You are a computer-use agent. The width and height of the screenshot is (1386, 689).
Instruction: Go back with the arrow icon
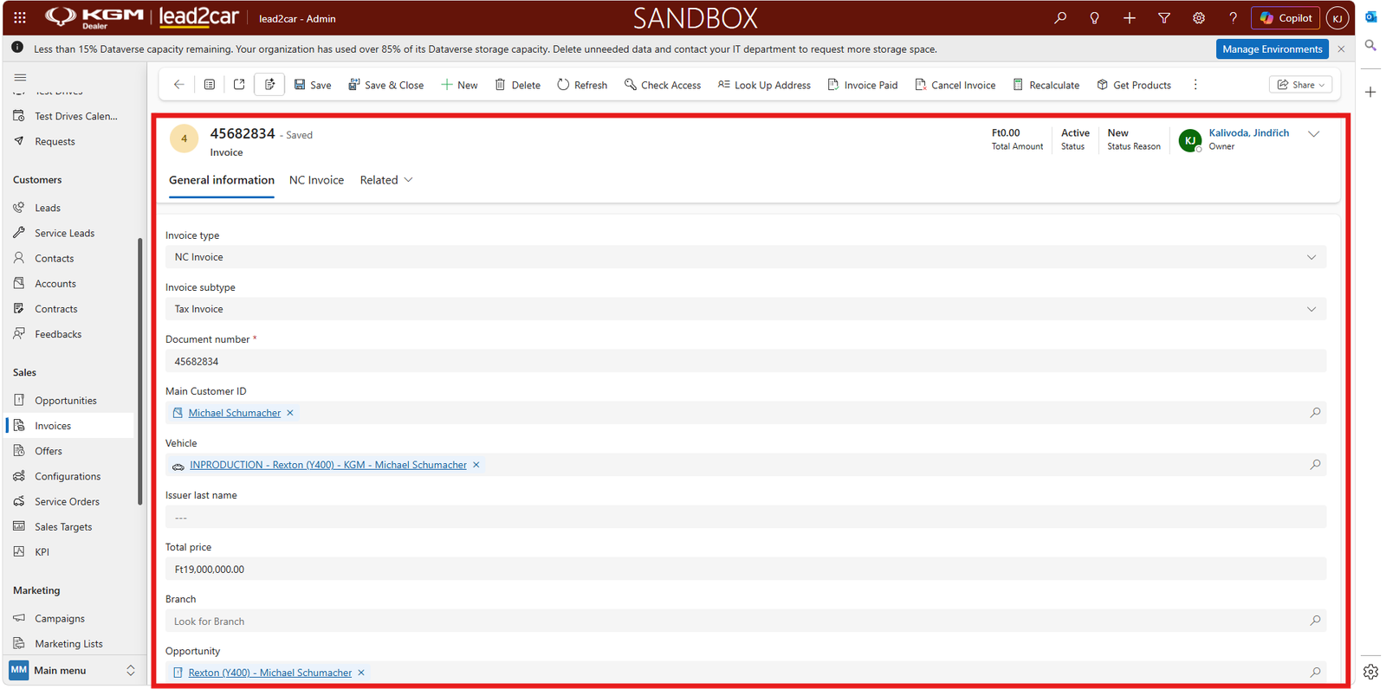(x=178, y=85)
